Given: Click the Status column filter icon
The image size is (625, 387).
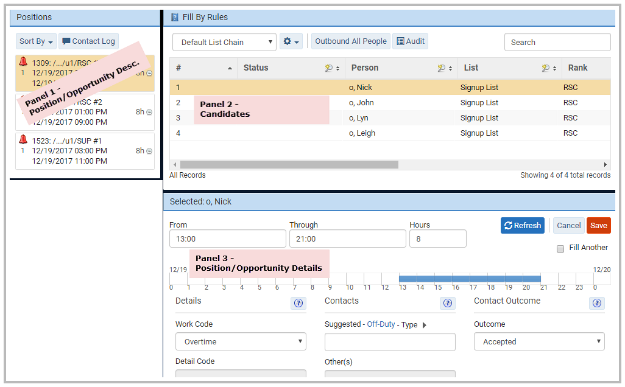Looking at the screenshot, I should click(x=330, y=68).
